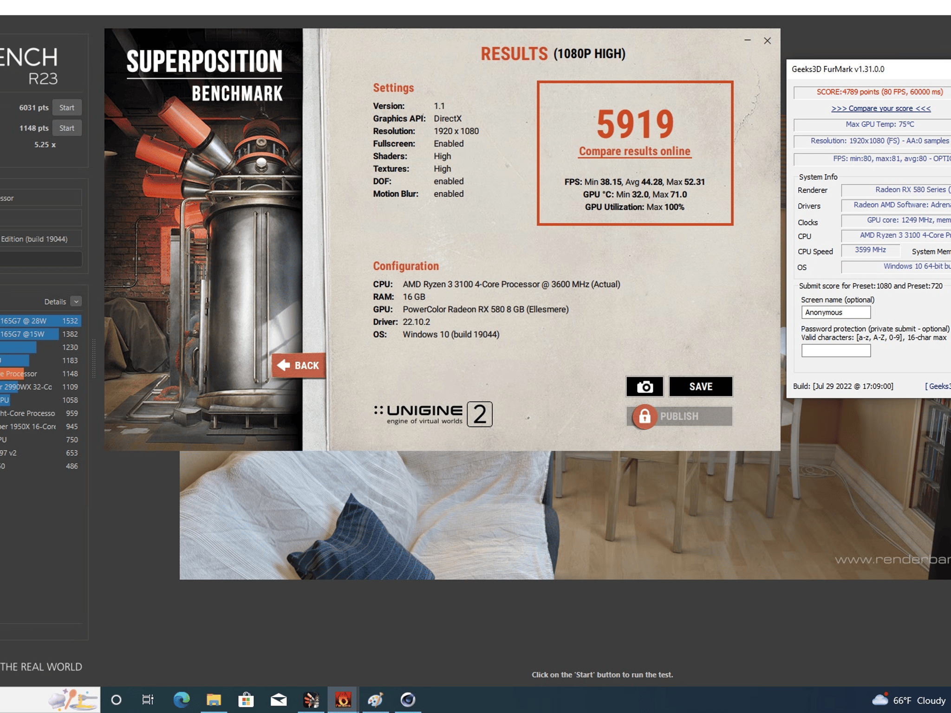The height and width of the screenshot is (713, 951).
Task: Click FurMark CPU Speed 3599 MHz value
Action: tap(871, 250)
